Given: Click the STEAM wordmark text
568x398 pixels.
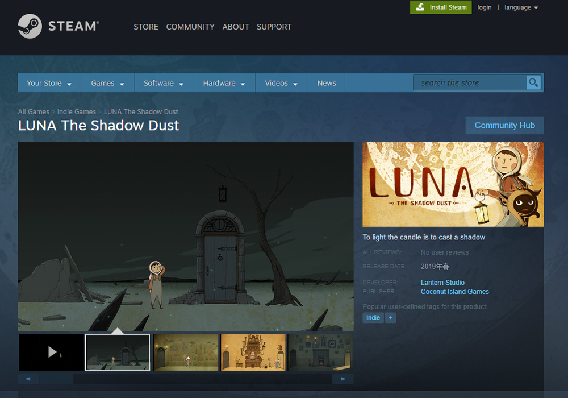Looking at the screenshot, I should click(73, 26).
